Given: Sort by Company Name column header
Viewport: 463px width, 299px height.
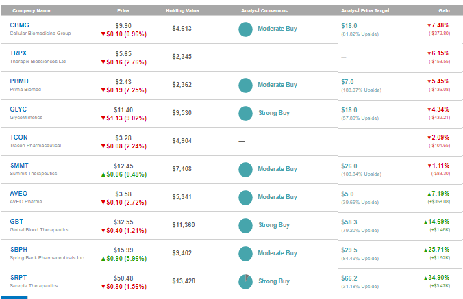Looking at the screenshot, I should point(31,11).
